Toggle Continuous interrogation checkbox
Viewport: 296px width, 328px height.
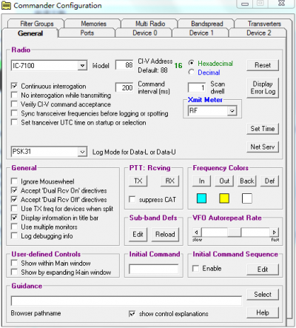click(14, 86)
